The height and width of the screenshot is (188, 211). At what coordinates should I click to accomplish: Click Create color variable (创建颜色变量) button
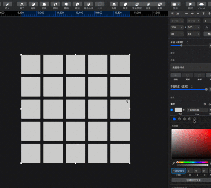pos(193,180)
